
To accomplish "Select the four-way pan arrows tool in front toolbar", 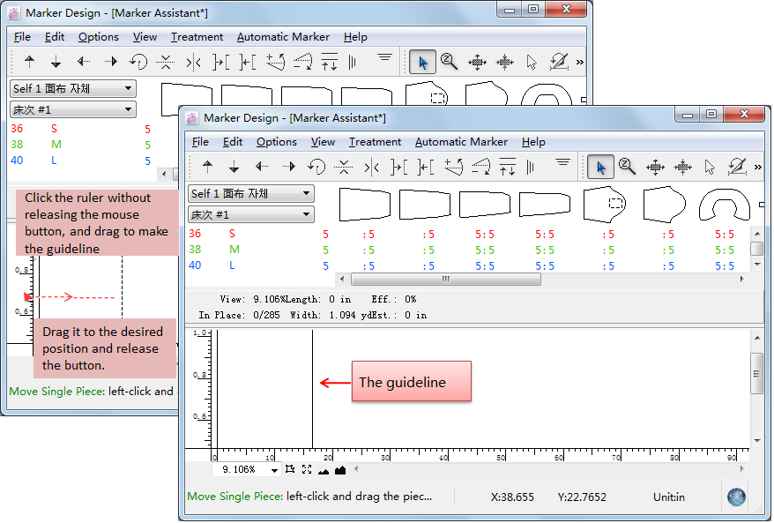I will point(655,167).
